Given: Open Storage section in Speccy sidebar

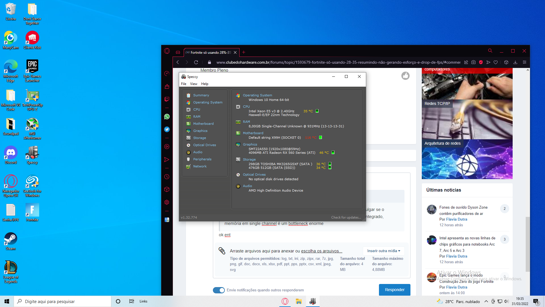Looking at the screenshot, I should (199, 138).
